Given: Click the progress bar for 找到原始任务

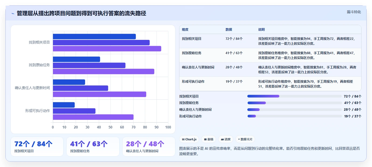Looking at the screenshot, I should pyautogui.click(x=294, y=103).
